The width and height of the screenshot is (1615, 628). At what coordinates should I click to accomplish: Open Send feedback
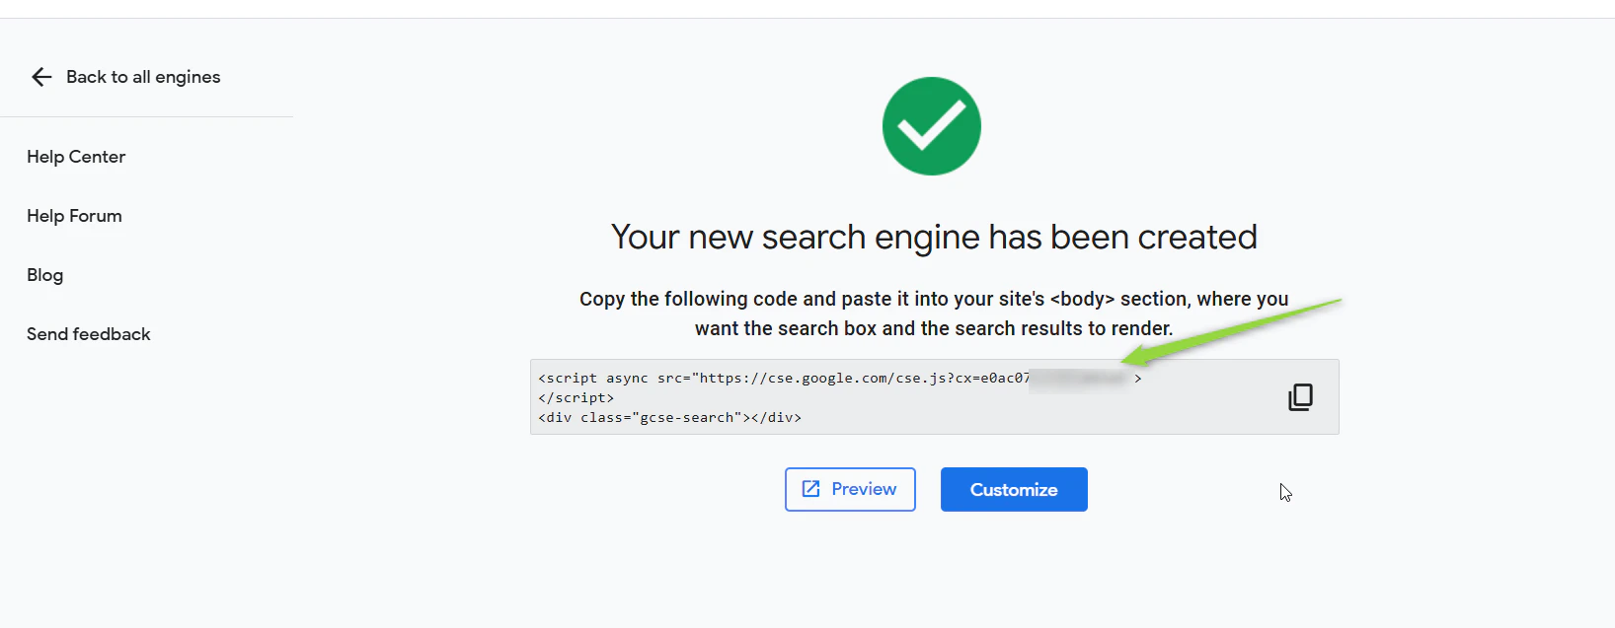pos(88,333)
